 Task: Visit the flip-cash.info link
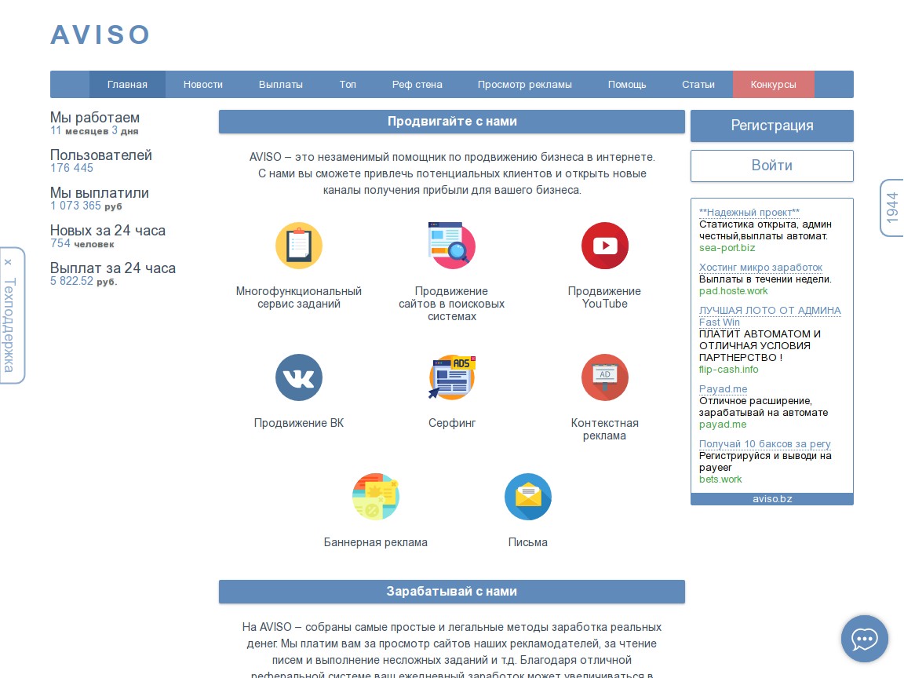(729, 370)
